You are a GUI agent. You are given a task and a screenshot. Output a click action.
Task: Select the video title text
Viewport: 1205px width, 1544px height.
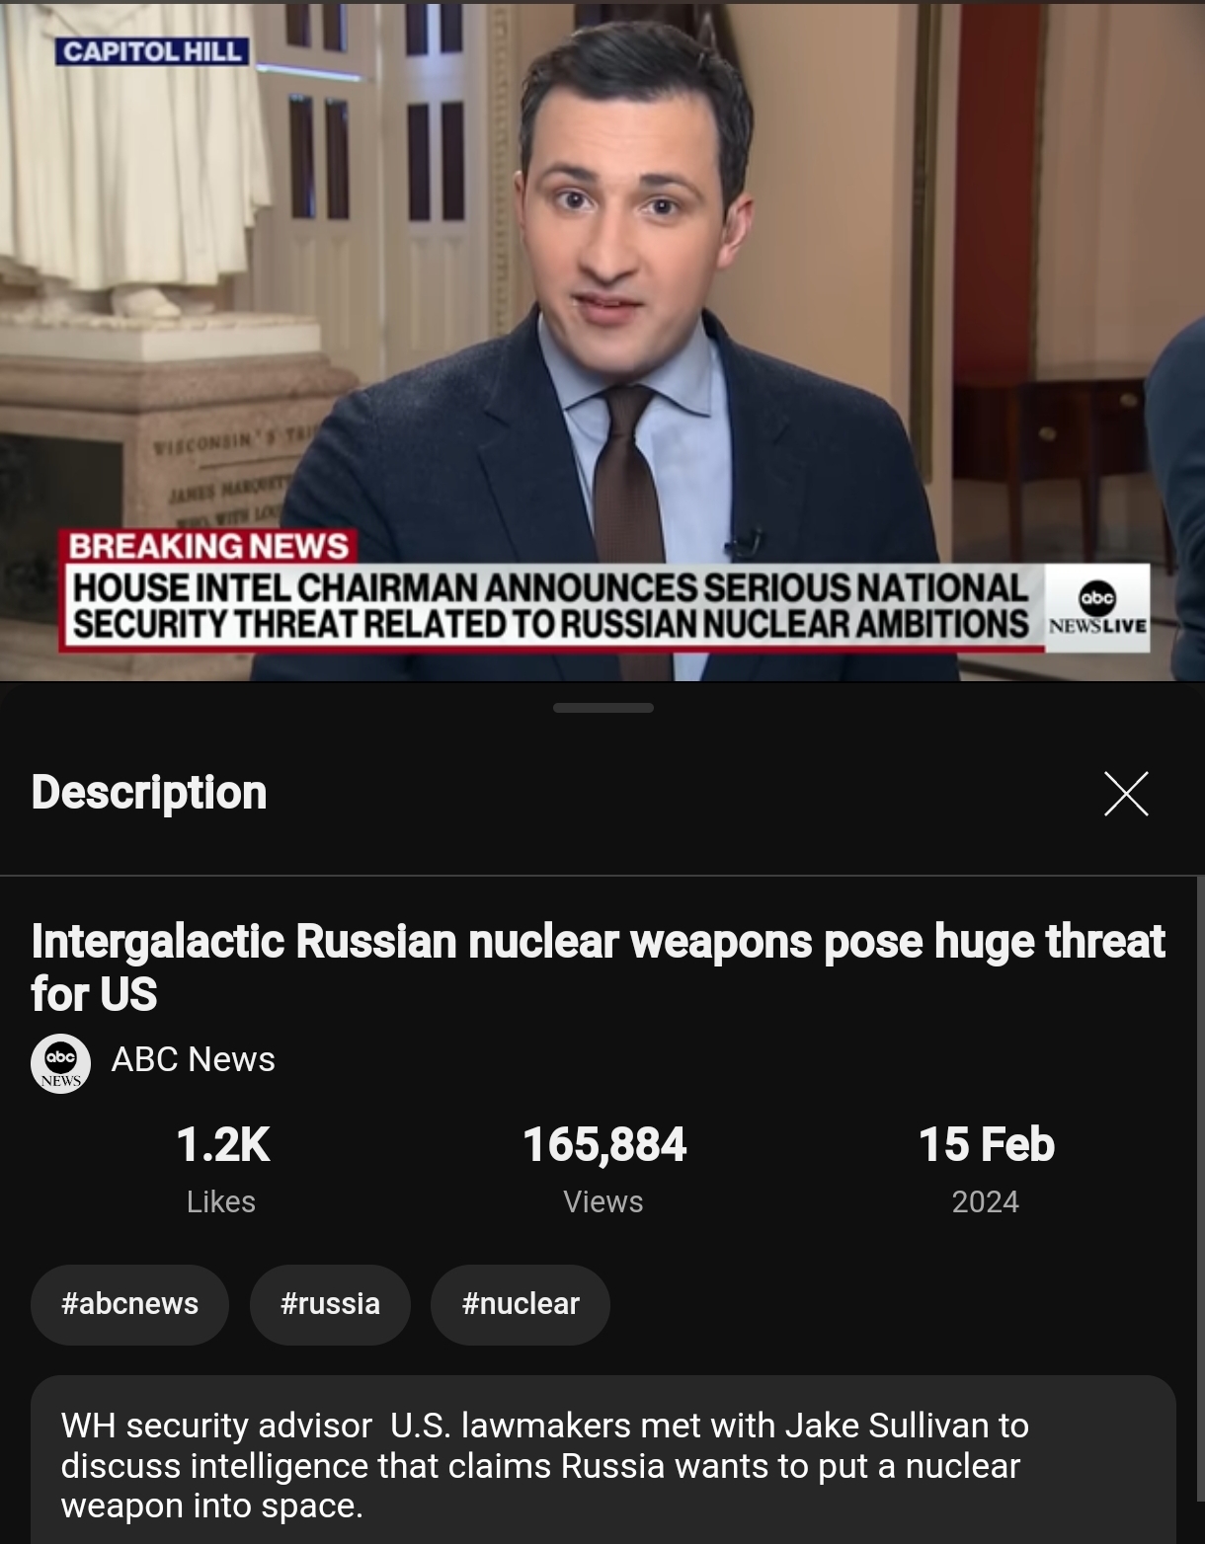tap(598, 967)
